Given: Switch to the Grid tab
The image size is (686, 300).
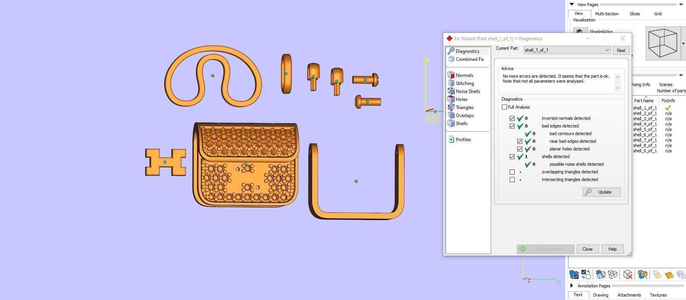Looking at the screenshot, I should point(658,14).
